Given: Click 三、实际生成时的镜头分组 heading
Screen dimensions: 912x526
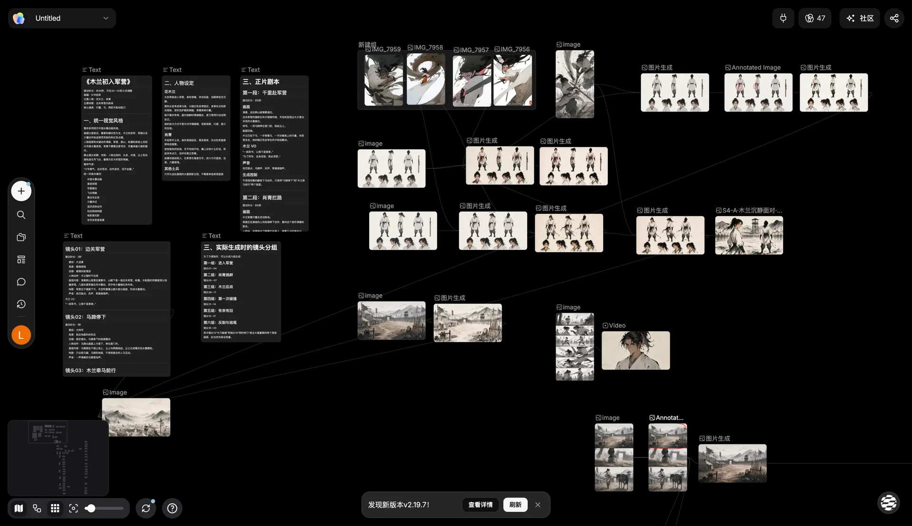Looking at the screenshot, I should pos(240,248).
